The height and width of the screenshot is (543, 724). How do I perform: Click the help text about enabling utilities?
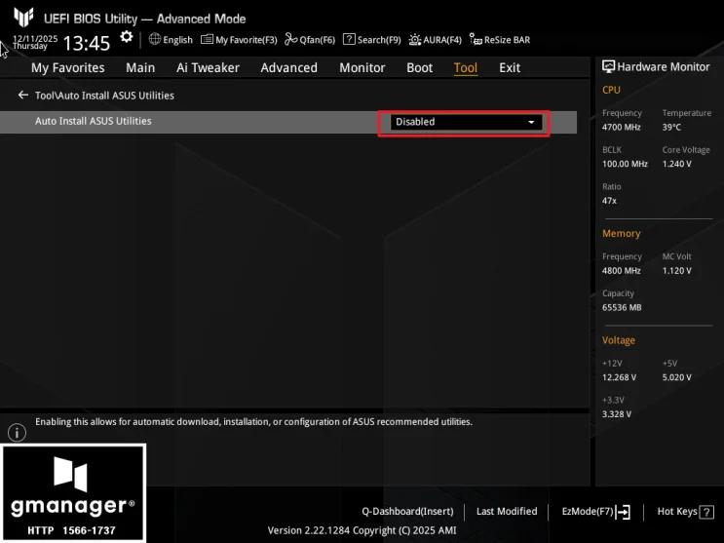[x=253, y=422]
